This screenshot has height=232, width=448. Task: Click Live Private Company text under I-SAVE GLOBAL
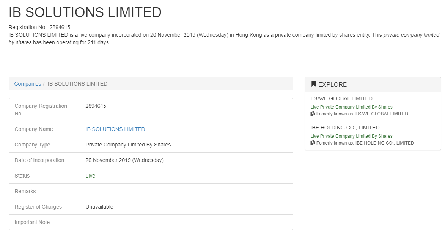[351, 107]
